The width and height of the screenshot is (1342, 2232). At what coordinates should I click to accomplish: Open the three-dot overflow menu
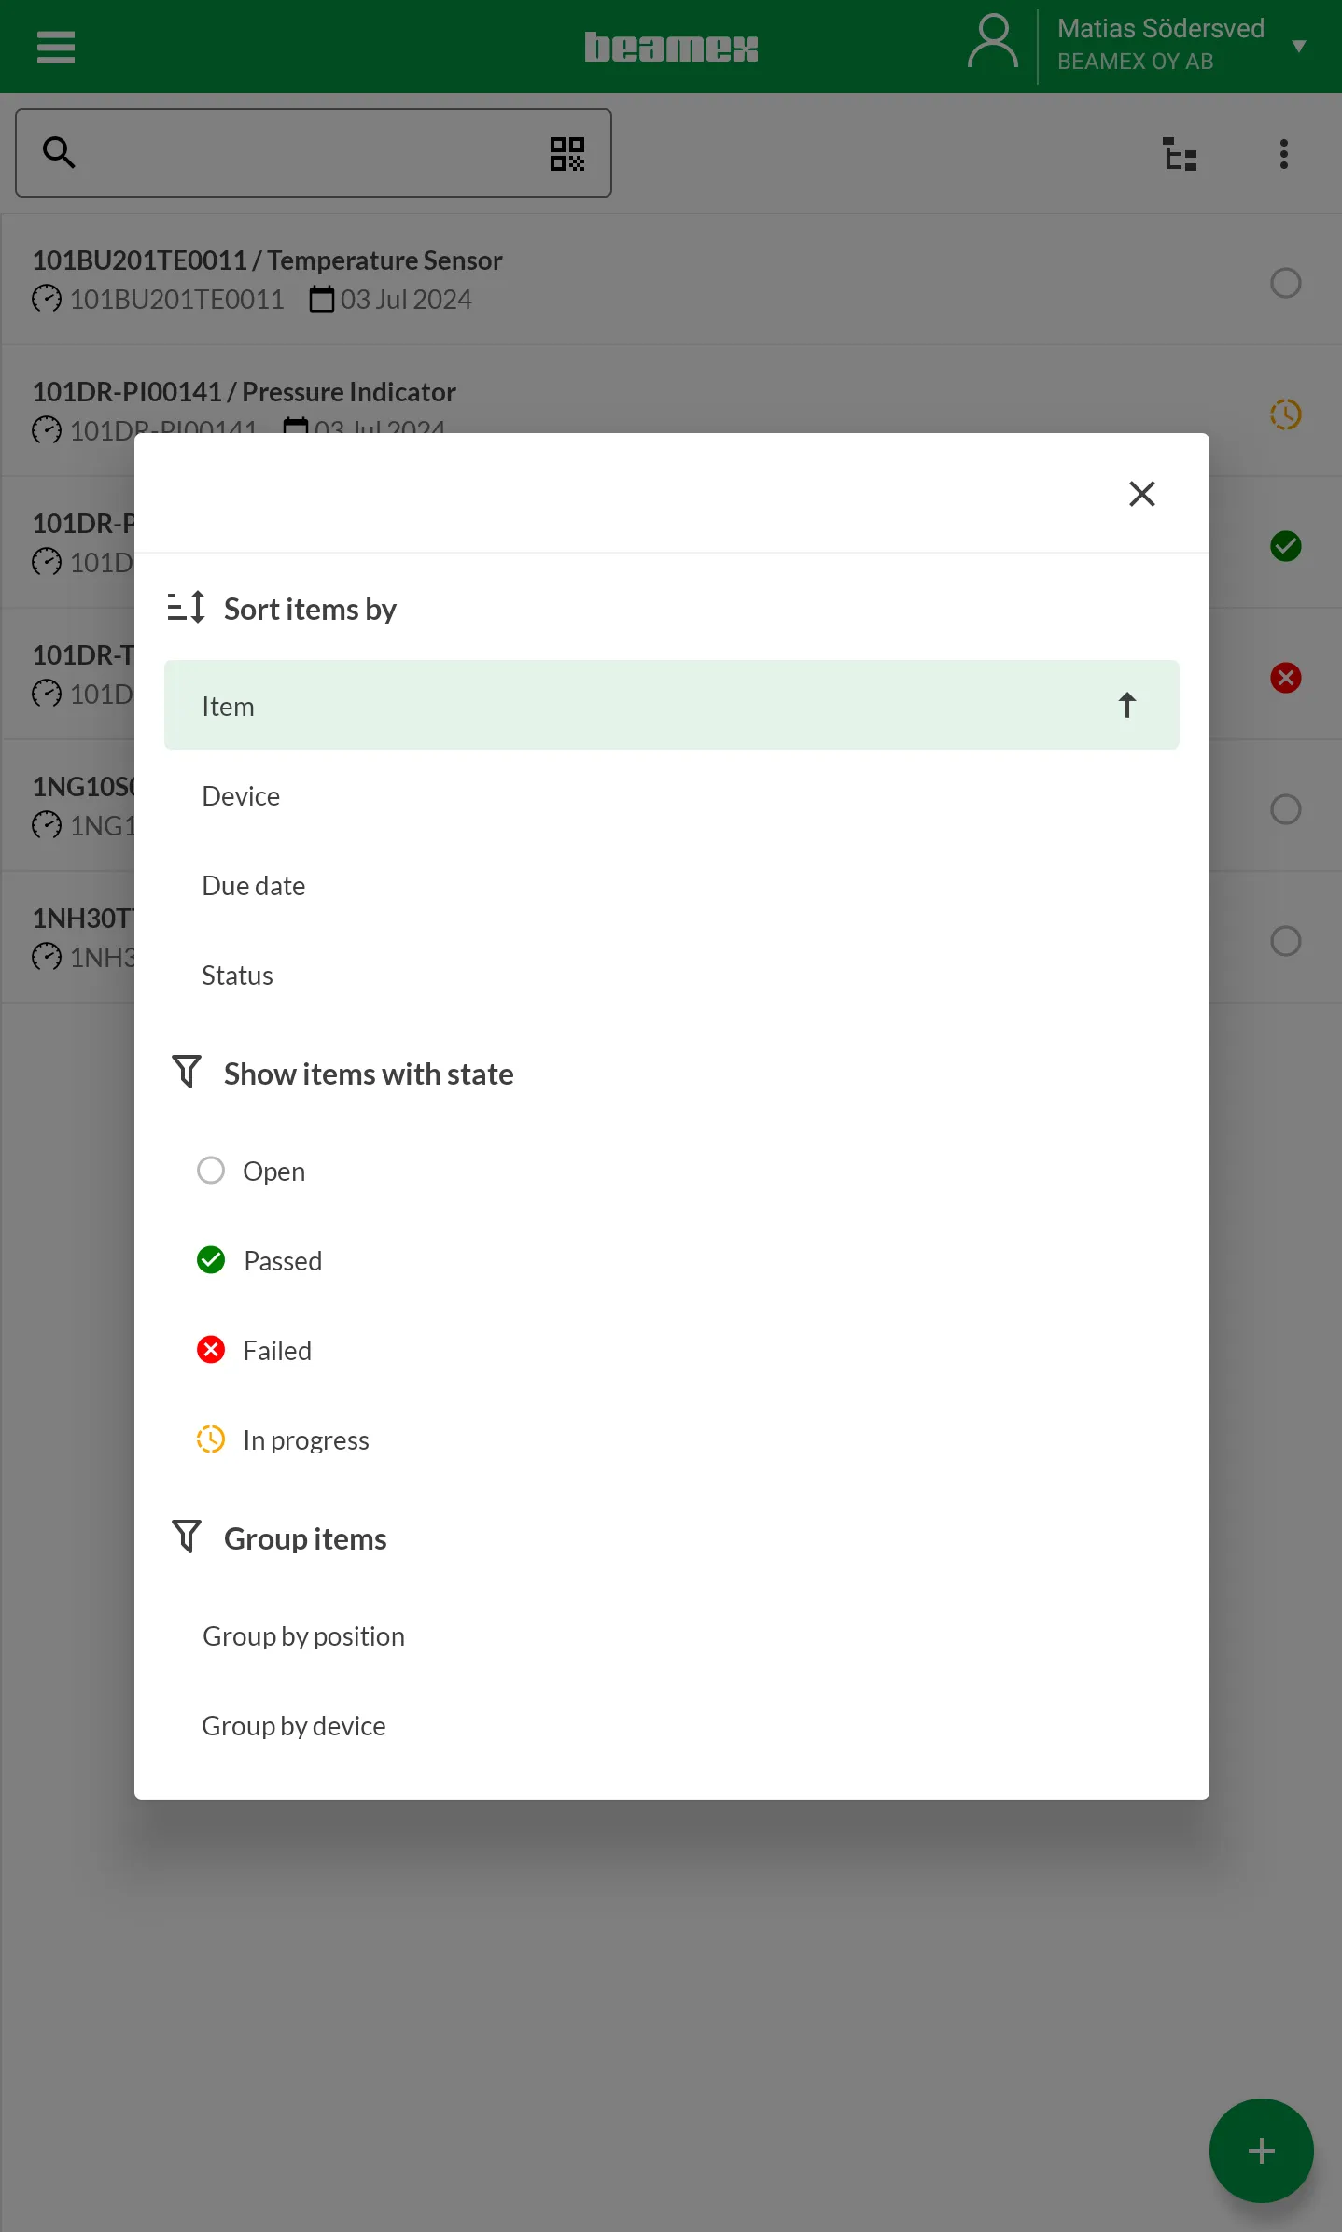(1282, 154)
